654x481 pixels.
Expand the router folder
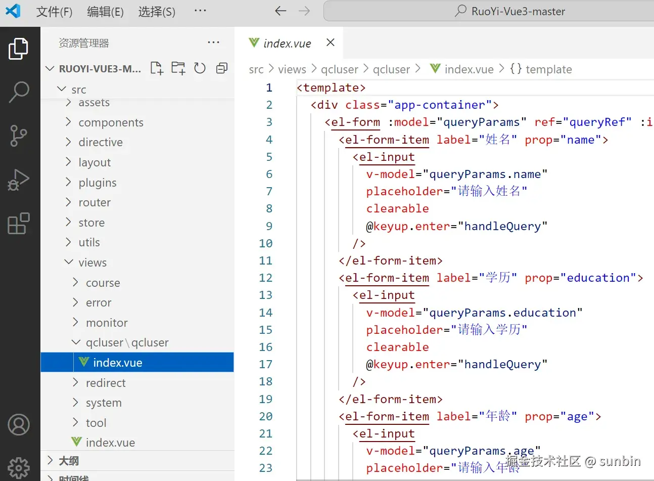[95, 202]
